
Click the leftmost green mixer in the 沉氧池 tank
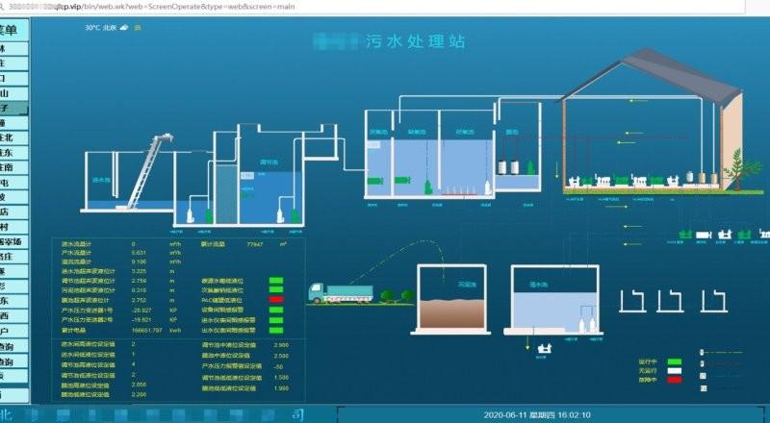tap(375, 181)
